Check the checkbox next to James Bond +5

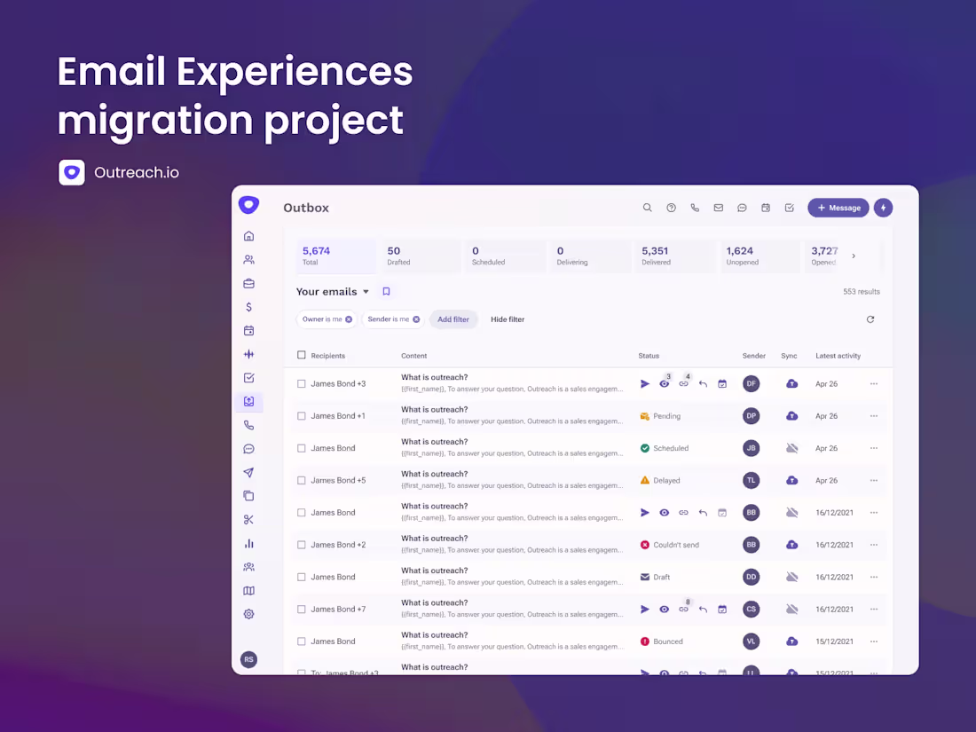tap(301, 480)
